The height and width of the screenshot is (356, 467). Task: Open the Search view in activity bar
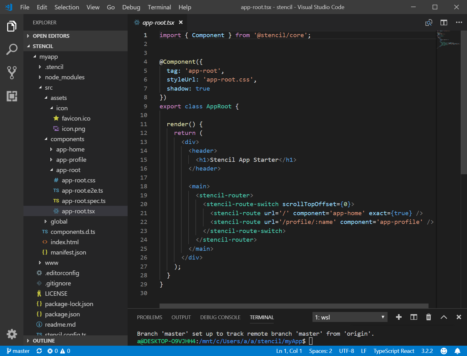click(x=12, y=49)
